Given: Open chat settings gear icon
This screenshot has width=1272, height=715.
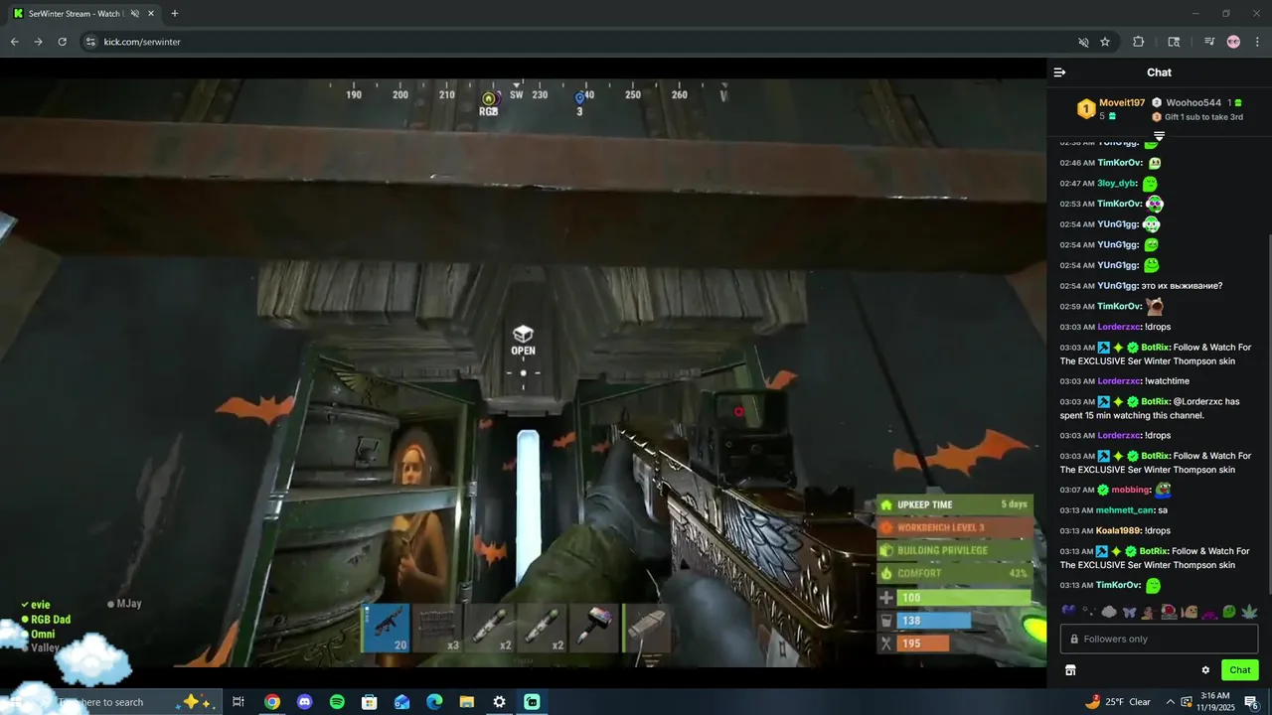Looking at the screenshot, I should [1205, 670].
